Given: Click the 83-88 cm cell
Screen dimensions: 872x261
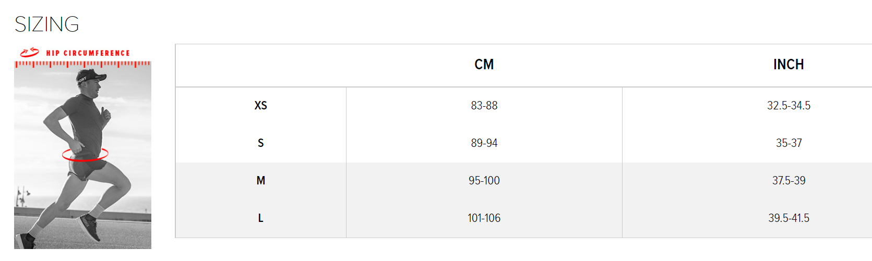Looking at the screenshot, I should tap(484, 106).
